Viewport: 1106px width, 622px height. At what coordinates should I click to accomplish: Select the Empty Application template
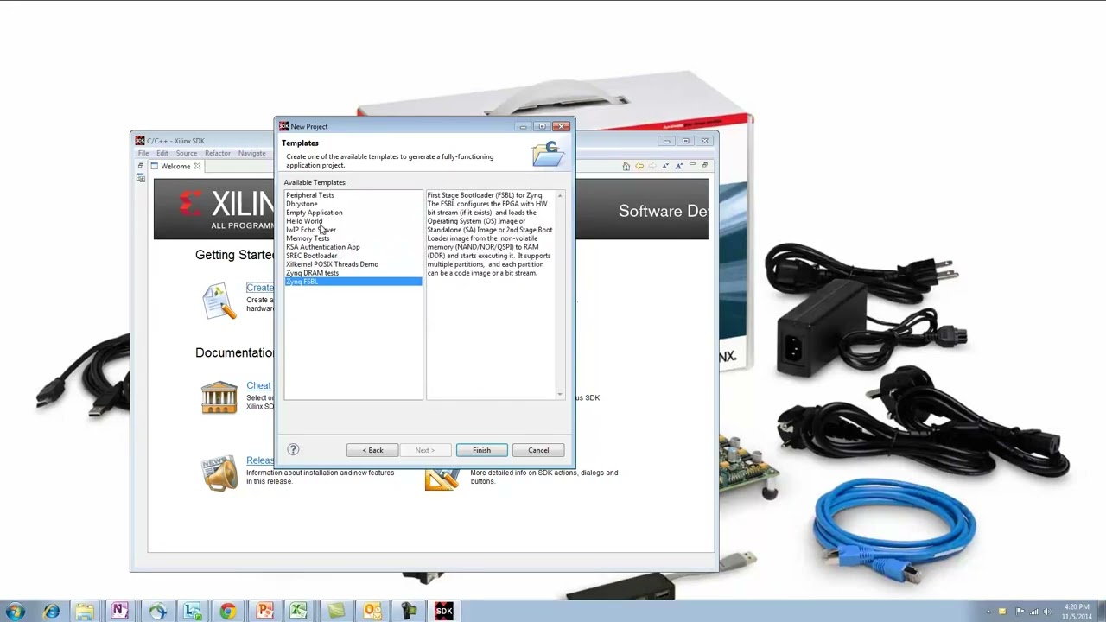pos(315,213)
